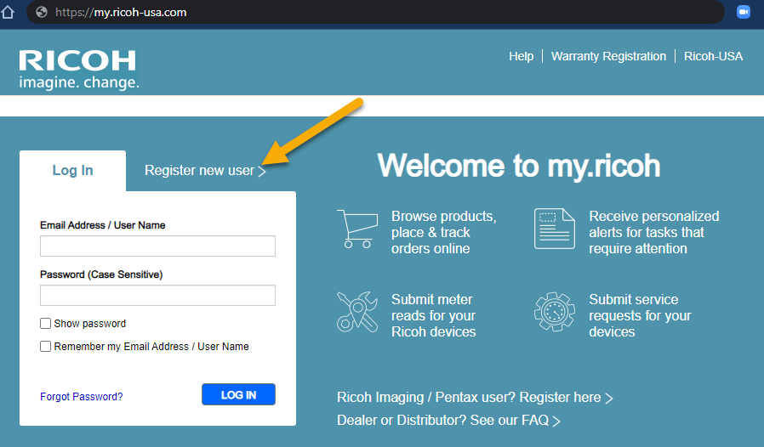764x447 pixels.
Task: Open Ricoh Imaging / Pentax user register link
Action: (475, 398)
